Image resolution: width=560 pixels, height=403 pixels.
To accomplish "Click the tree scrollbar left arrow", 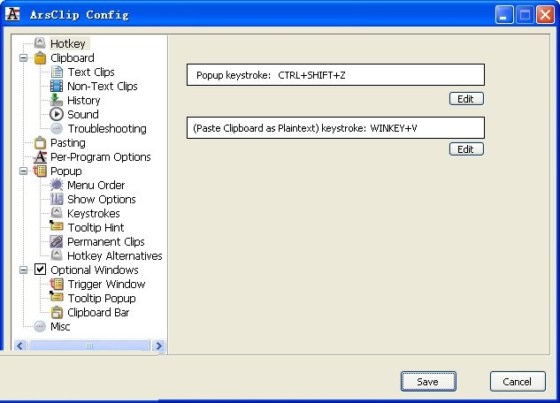I will (20, 346).
